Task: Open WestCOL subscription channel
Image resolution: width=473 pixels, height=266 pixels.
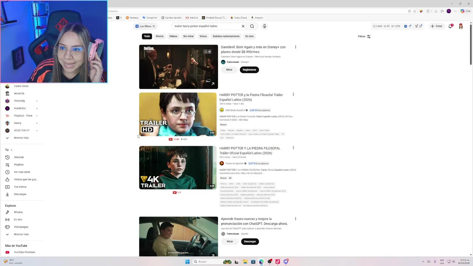Action: (19, 93)
